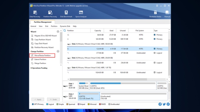Click the sidebar scroll down arrow
This screenshot has height=112, width=200.
(x=61, y=65)
